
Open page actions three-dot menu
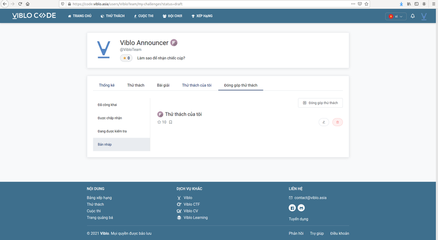point(353,4)
